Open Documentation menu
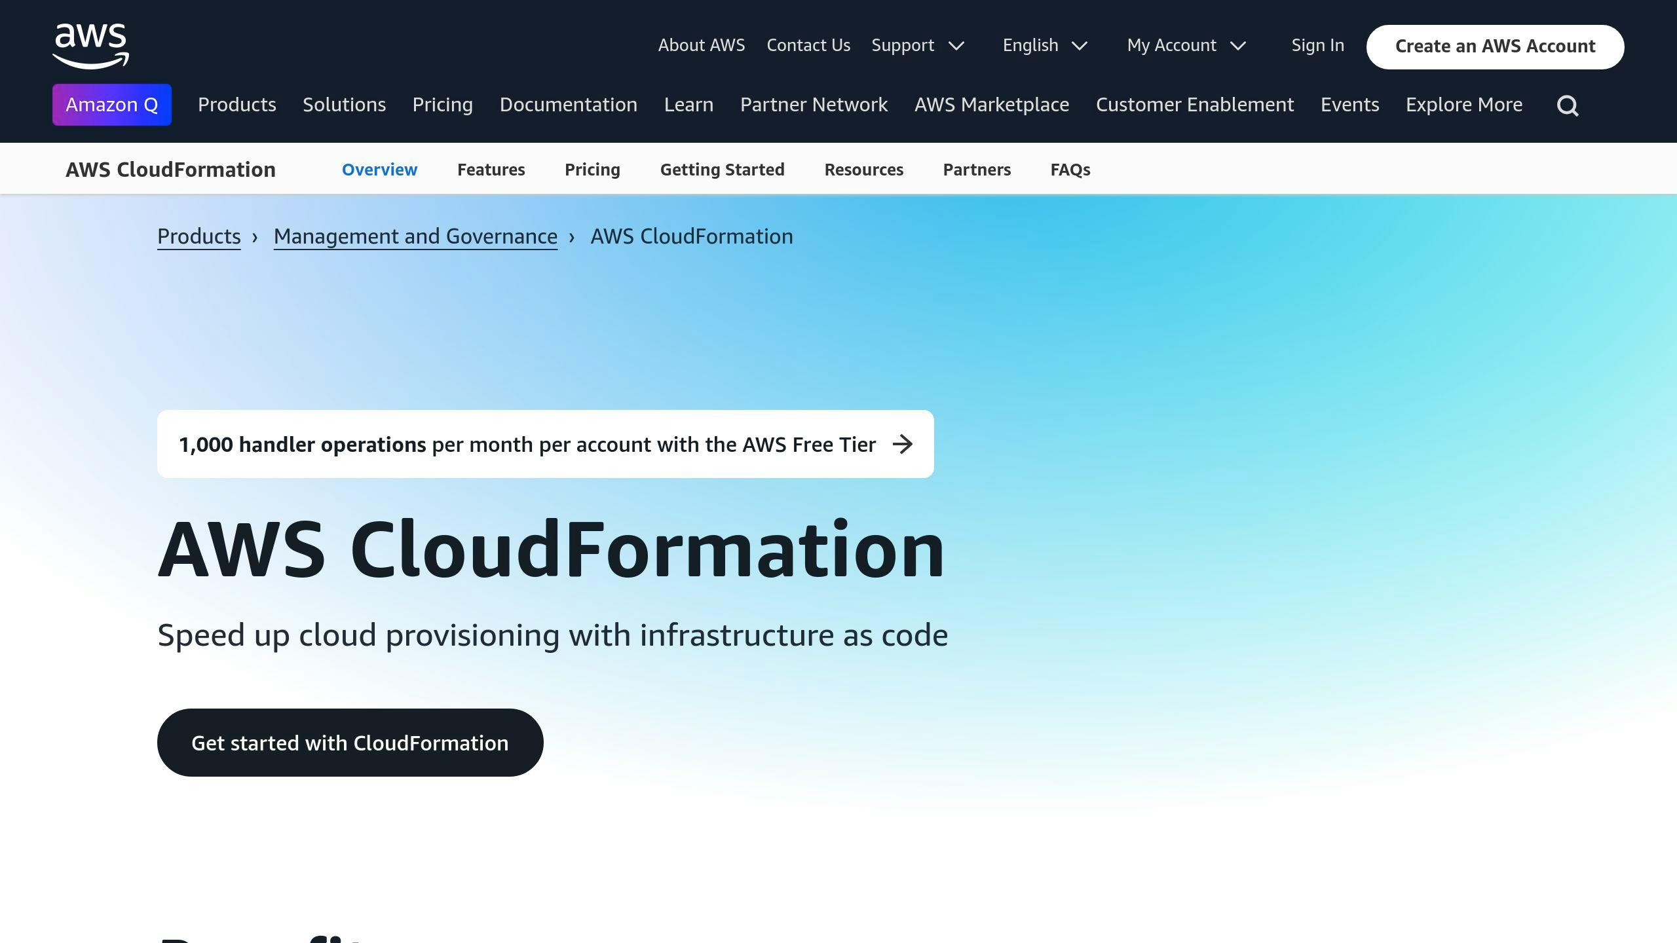 click(569, 105)
